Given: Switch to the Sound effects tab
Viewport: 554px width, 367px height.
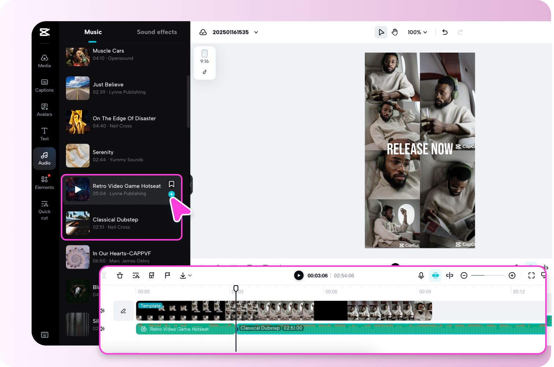Looking at the screenshot, I should (x=157, y=32).
